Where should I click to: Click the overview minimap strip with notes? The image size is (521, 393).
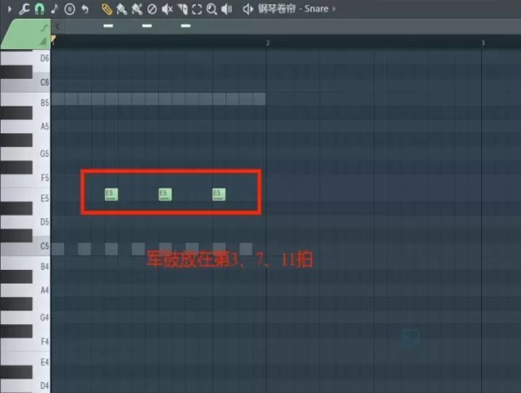tap(292, 26)
